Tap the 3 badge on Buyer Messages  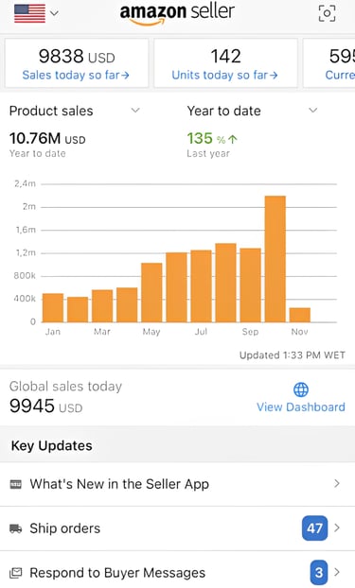(319, 573)
